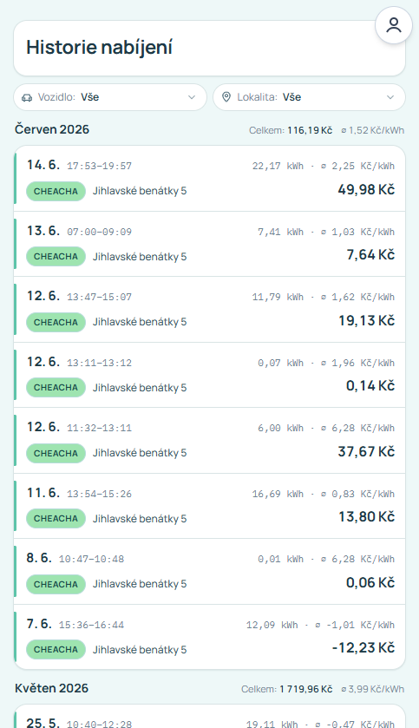This screenshot has width=419, height=728.
Task: Open the 25. 5. session 10:40–12:28
Action: (x=210, y=717)
